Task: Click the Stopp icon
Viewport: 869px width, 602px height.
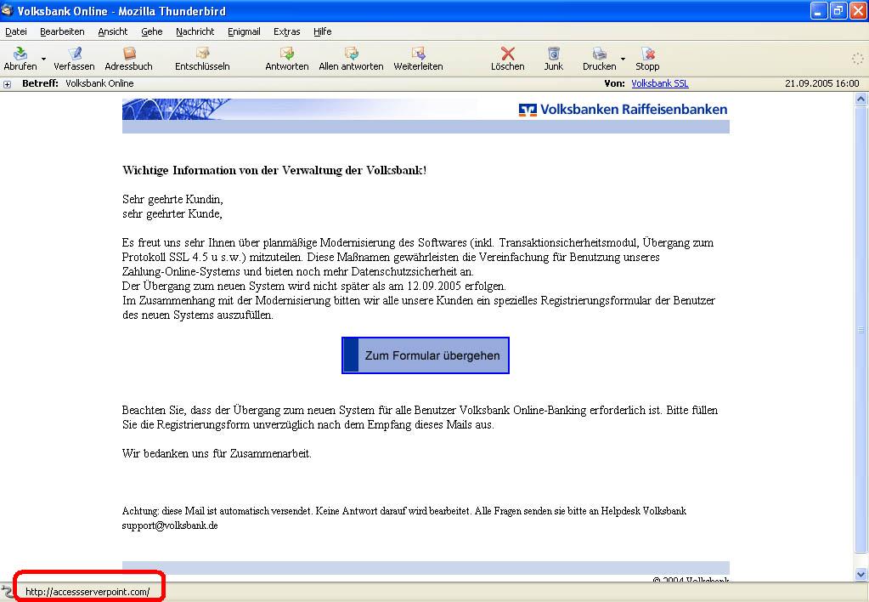Action: tap(647, 54)
